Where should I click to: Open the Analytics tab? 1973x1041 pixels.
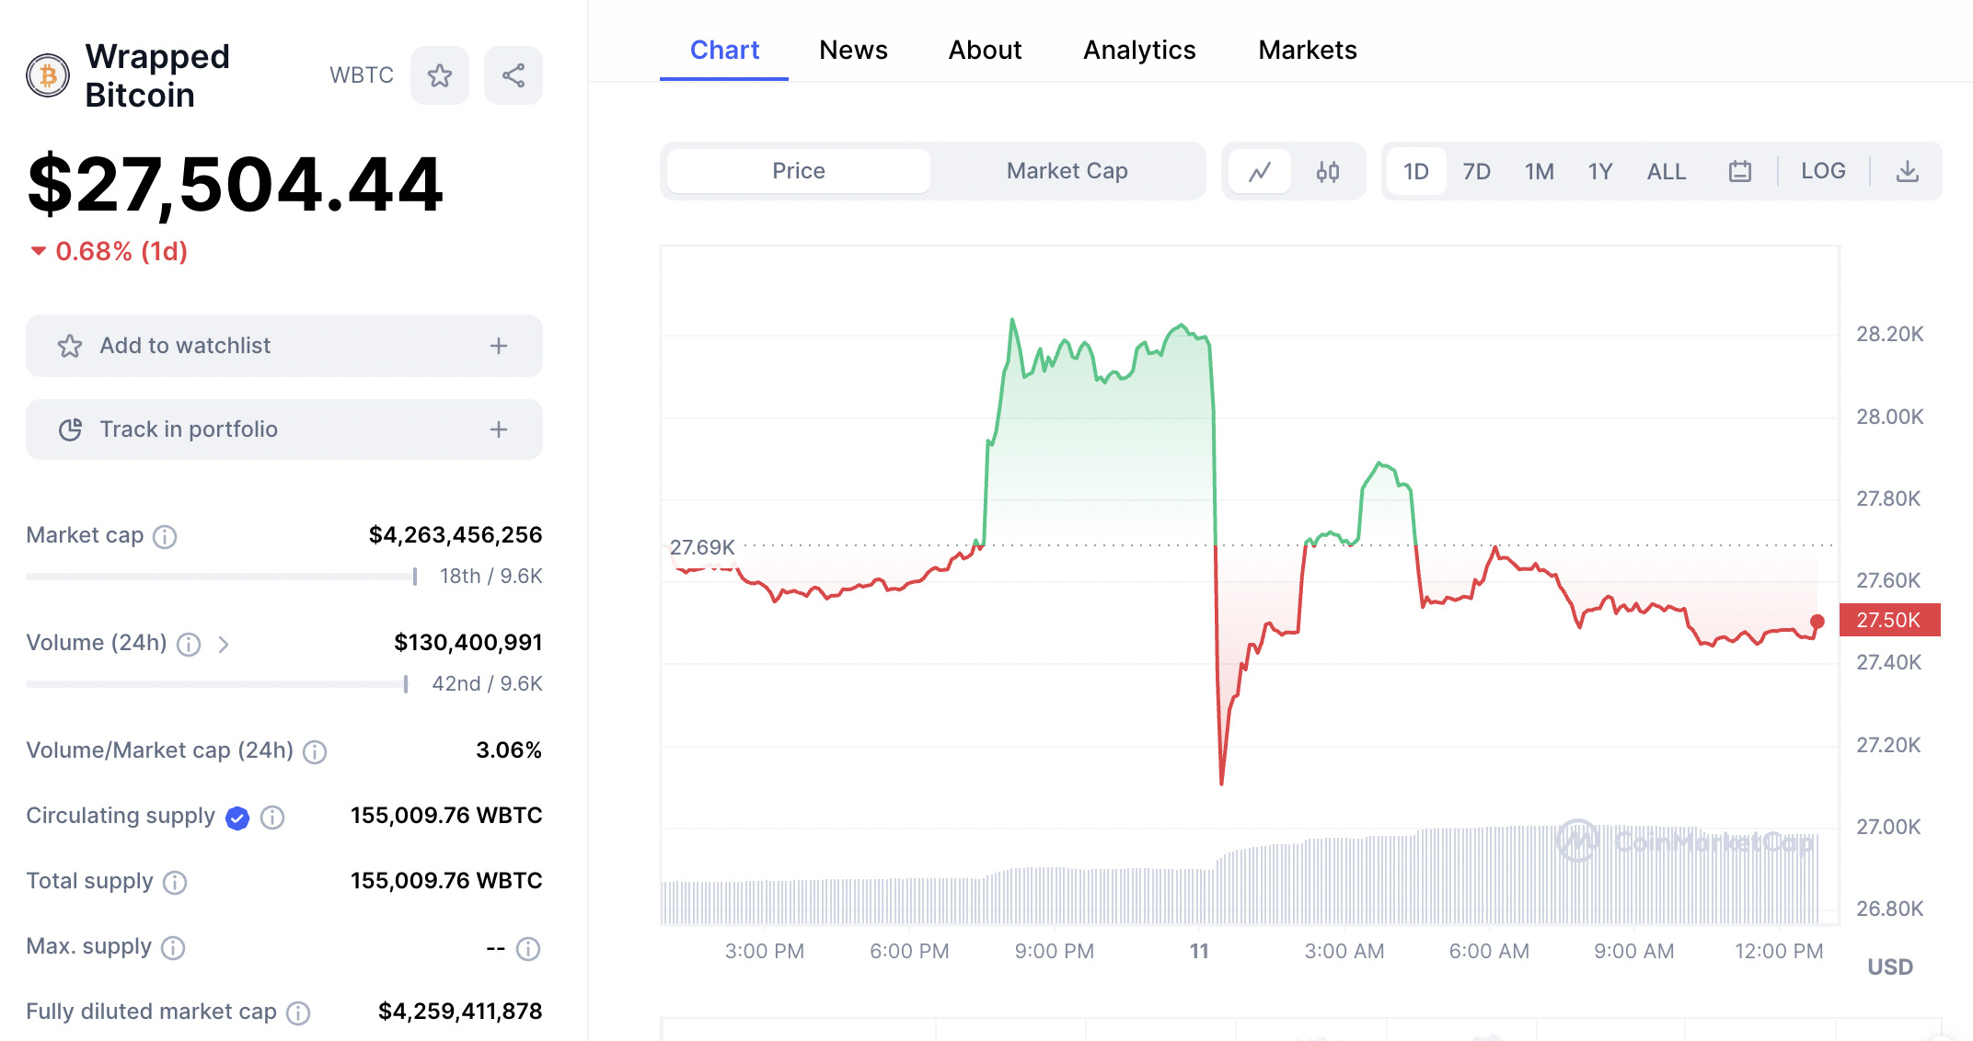(x=1139, y=50)
